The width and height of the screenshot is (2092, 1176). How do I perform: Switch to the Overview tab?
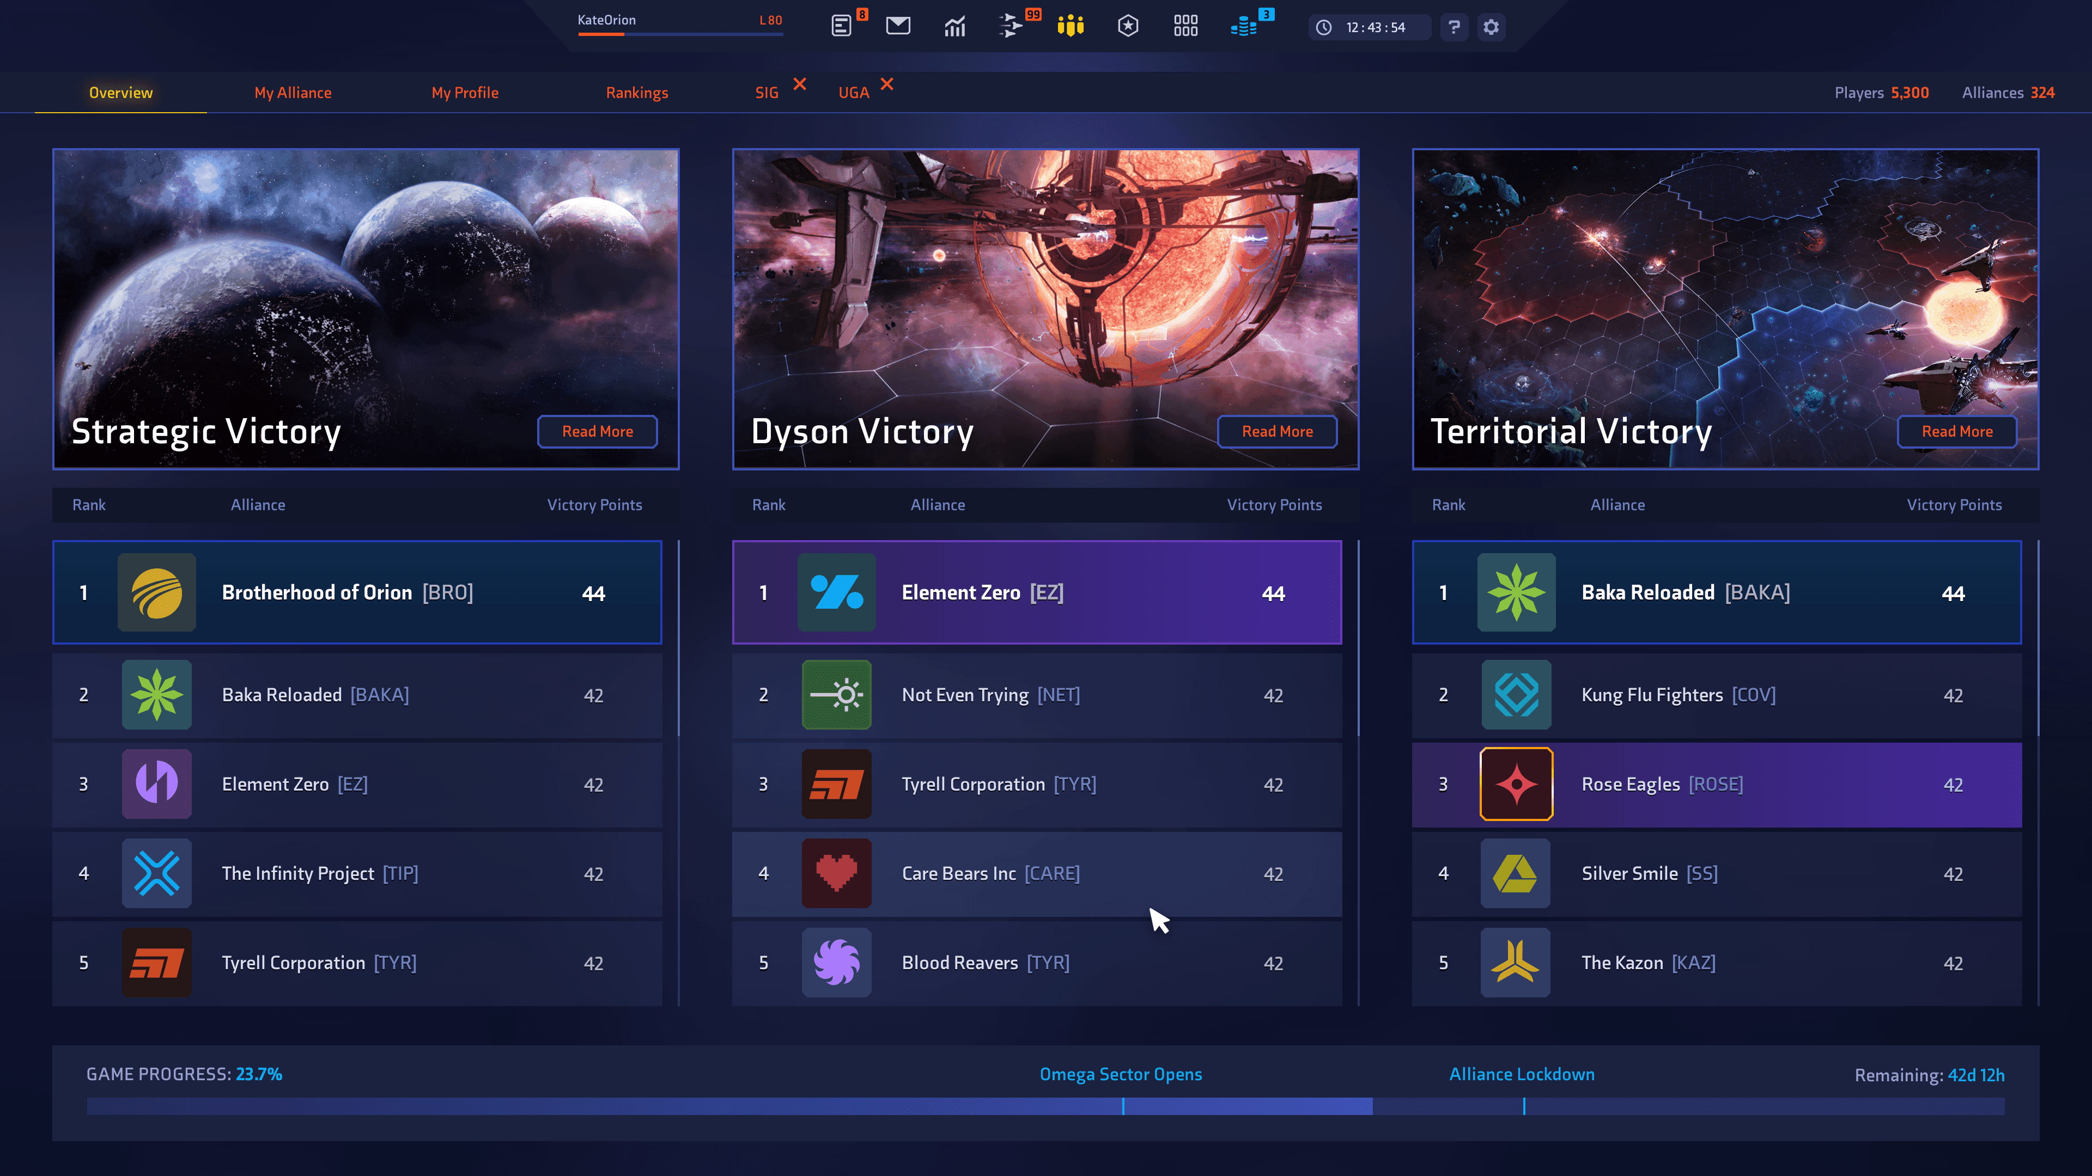point(121,93)
